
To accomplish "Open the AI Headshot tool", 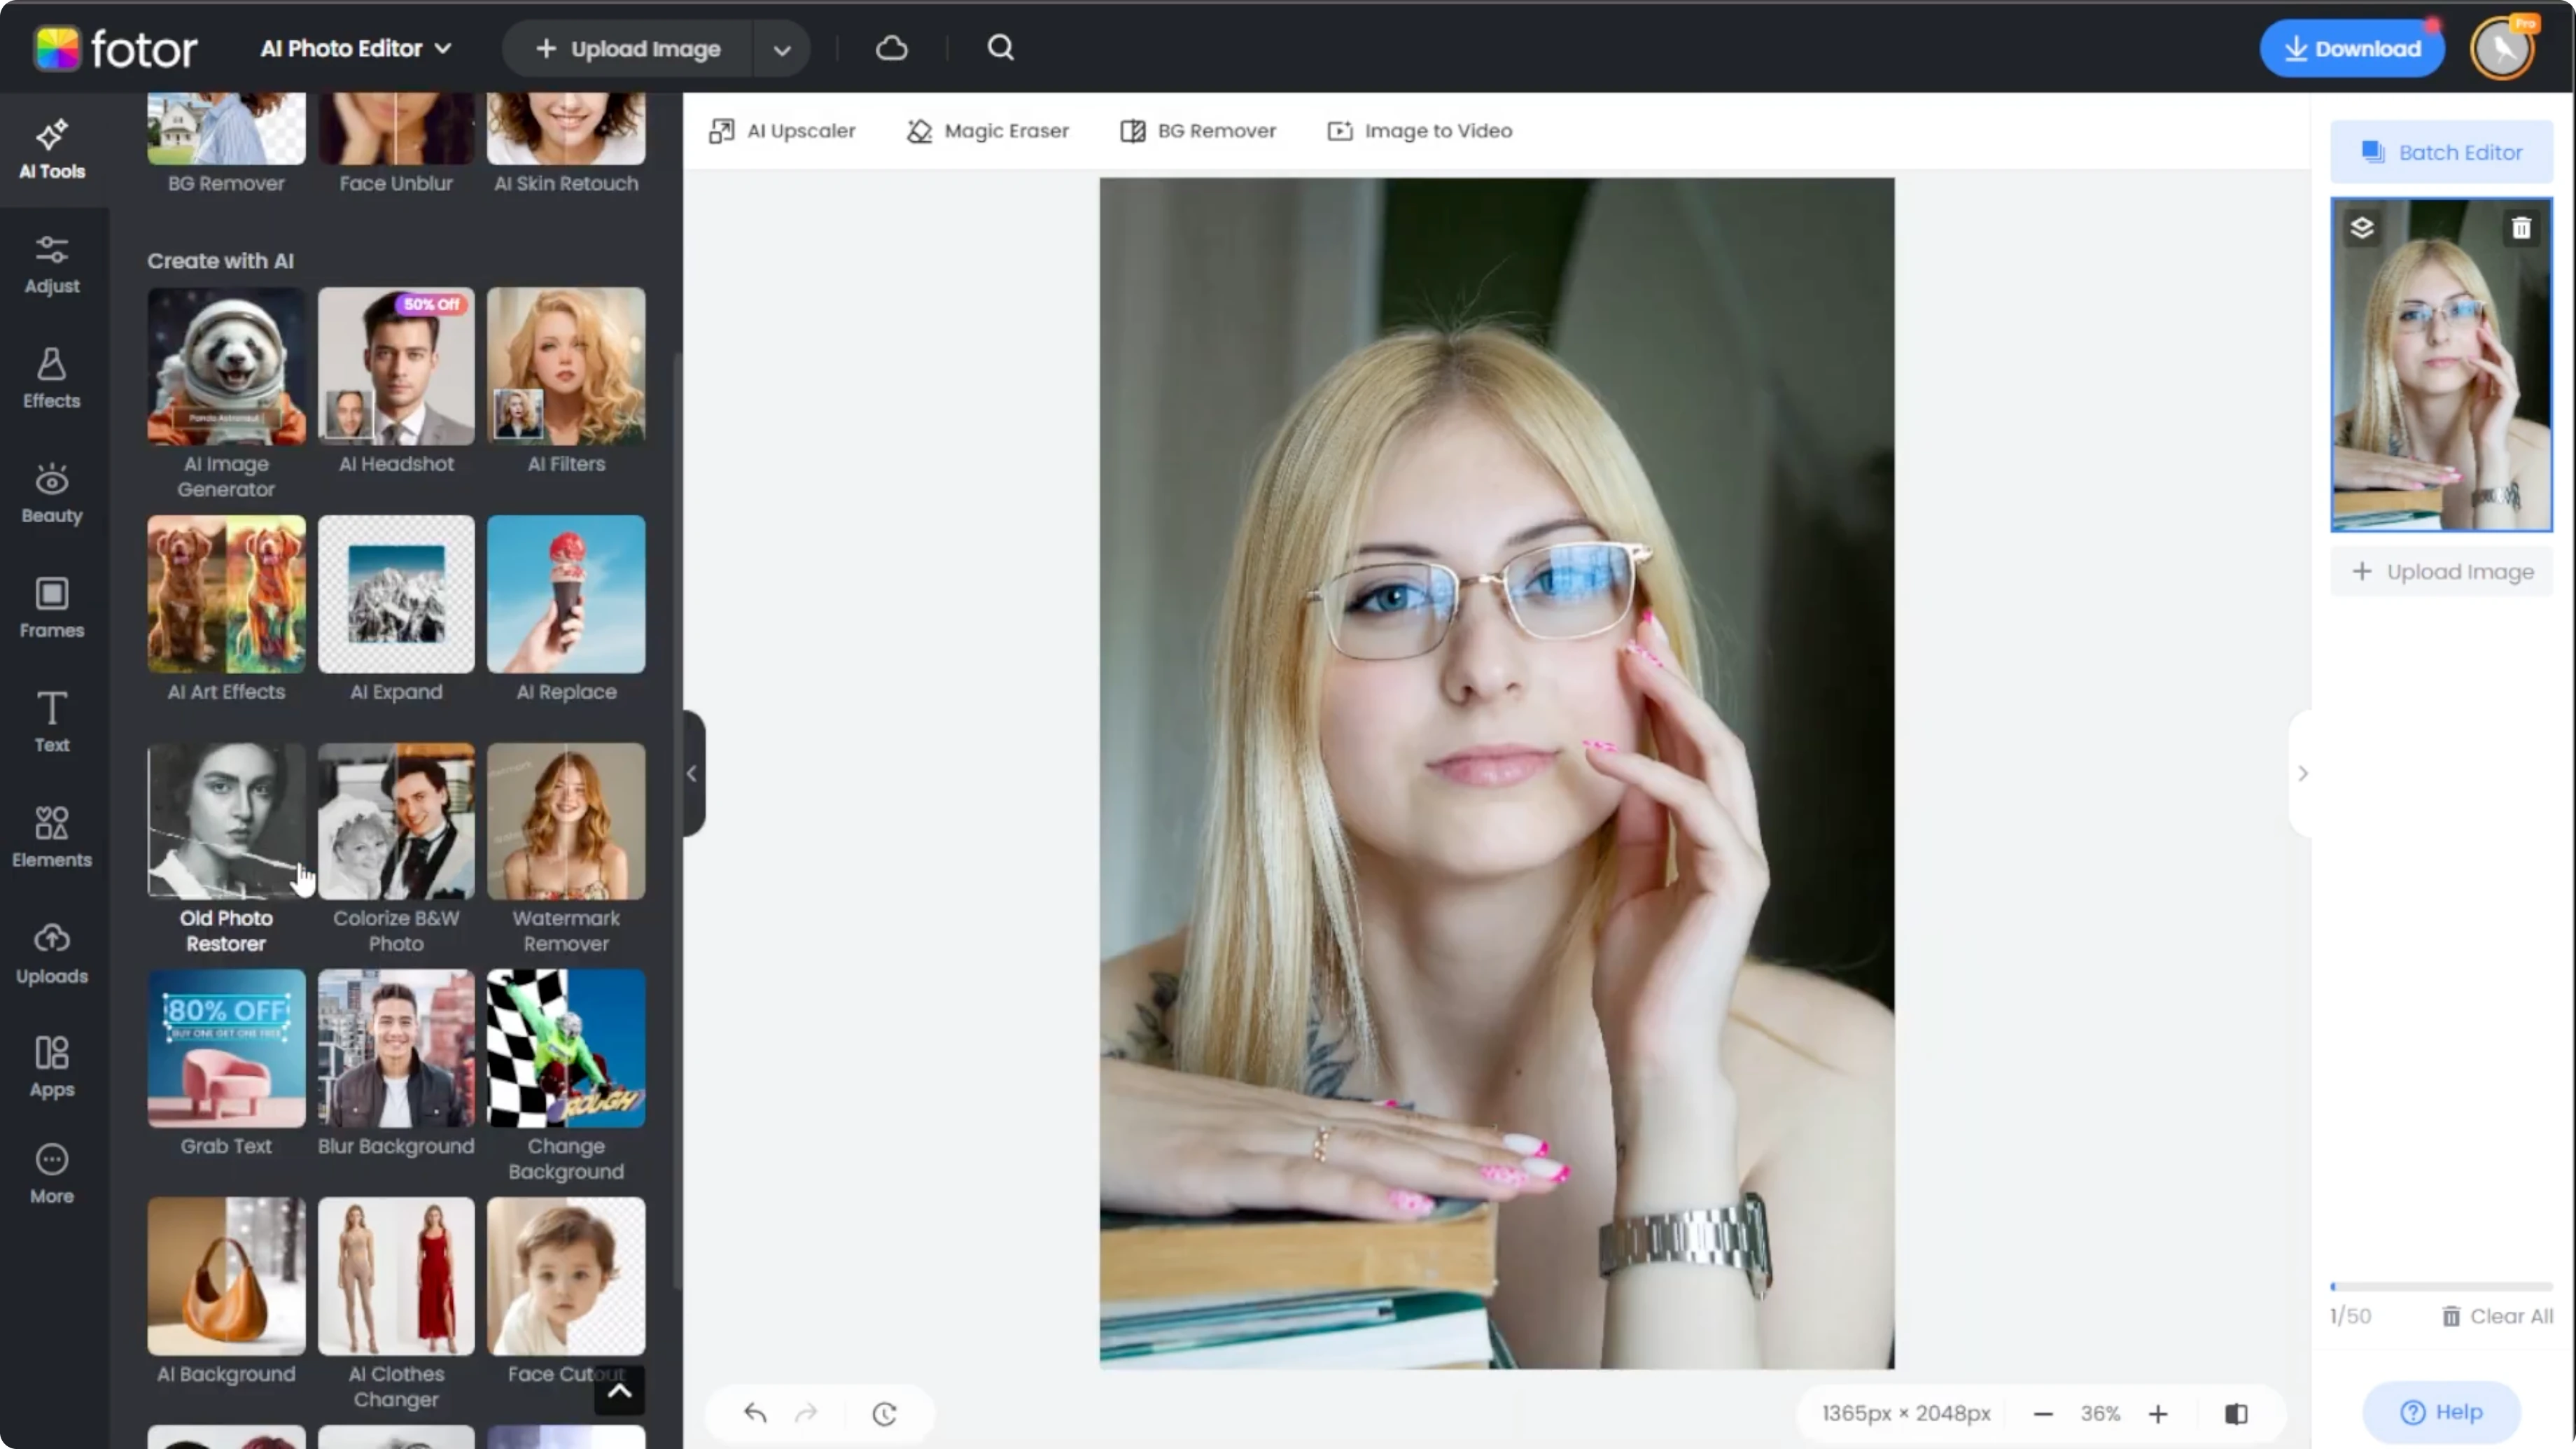I will tap(396, 381).
